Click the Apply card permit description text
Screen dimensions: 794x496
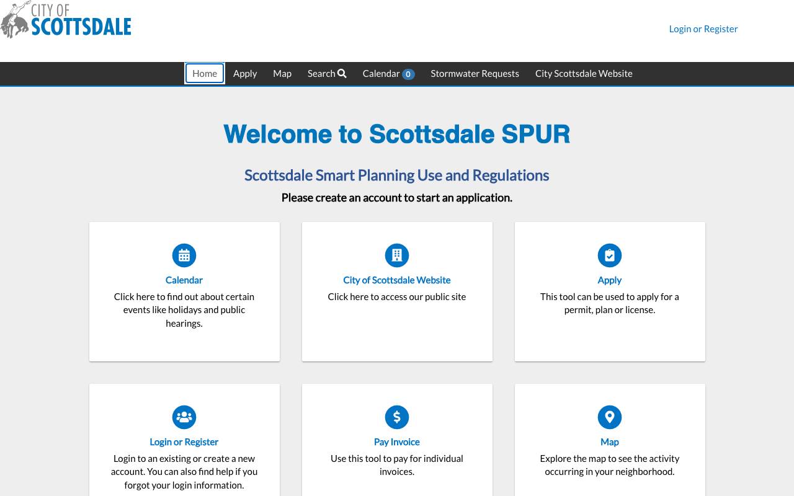[x=610, y=303]
